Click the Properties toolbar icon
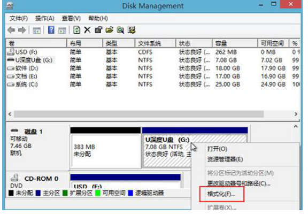 pos(98,30)
